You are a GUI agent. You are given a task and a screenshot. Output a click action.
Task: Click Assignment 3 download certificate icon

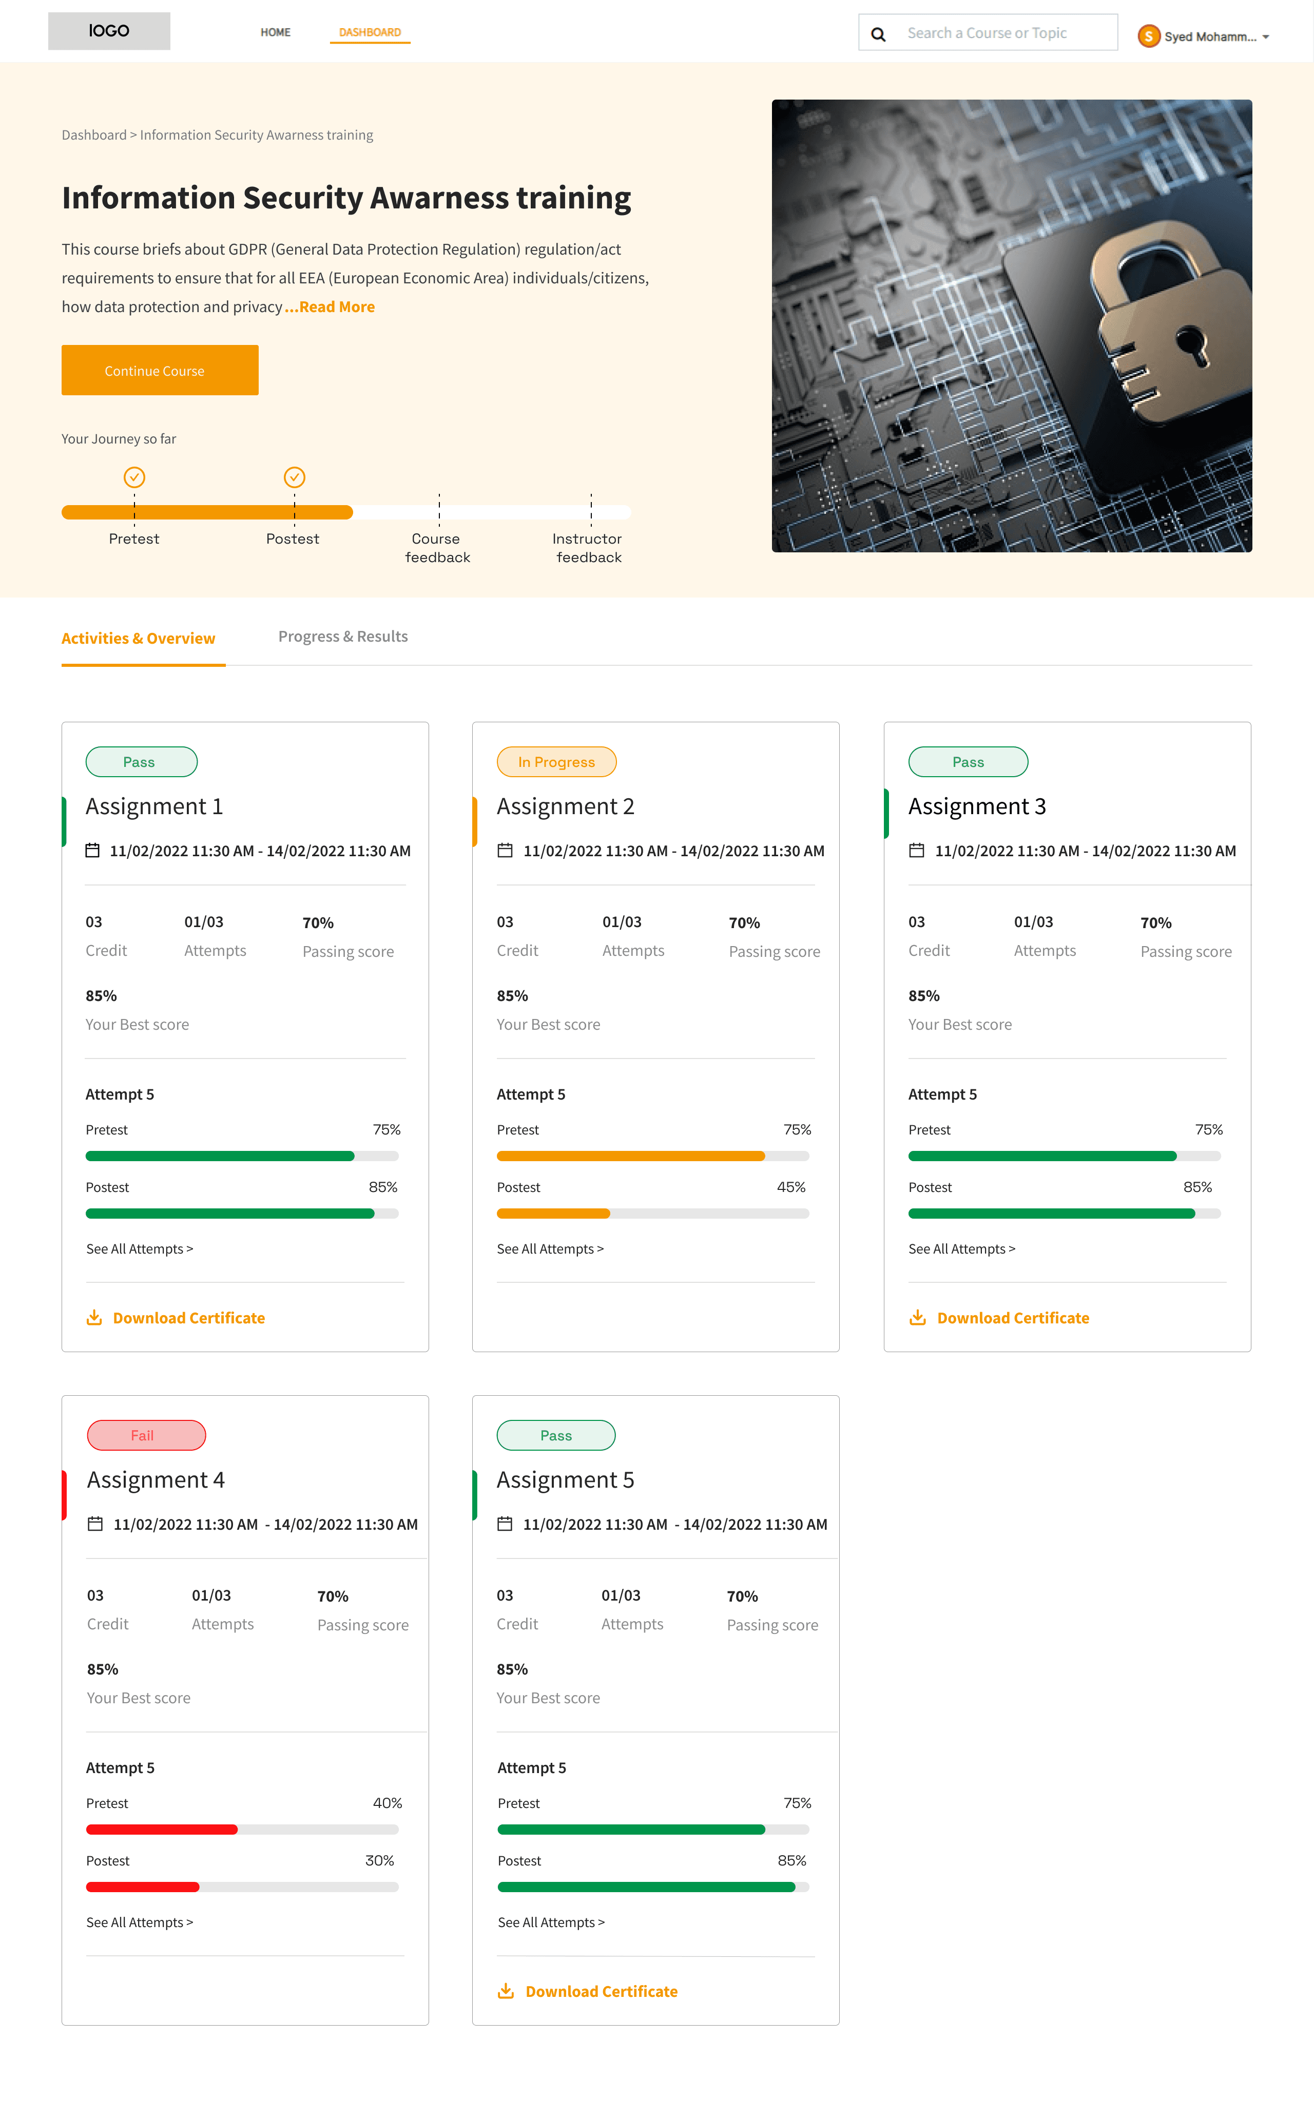917,1317
